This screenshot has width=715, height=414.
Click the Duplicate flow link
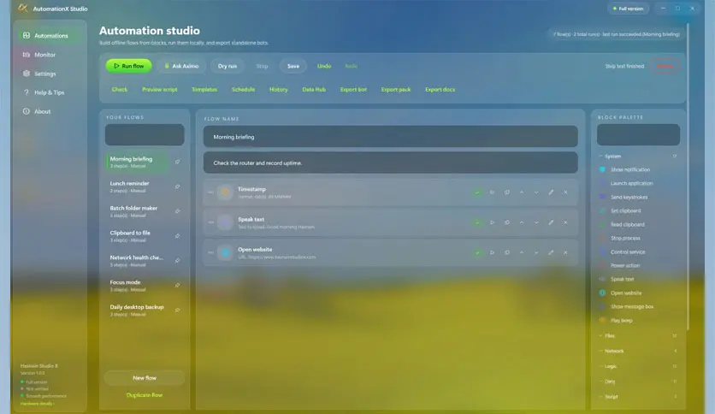coord(145,395)
